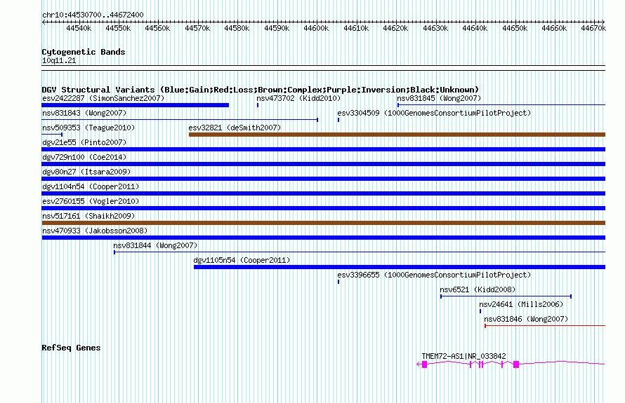The height and width of the screenshot is (403, 625).
Task: Click the small esv3304509 variant tick
Action: pos(338,120)
